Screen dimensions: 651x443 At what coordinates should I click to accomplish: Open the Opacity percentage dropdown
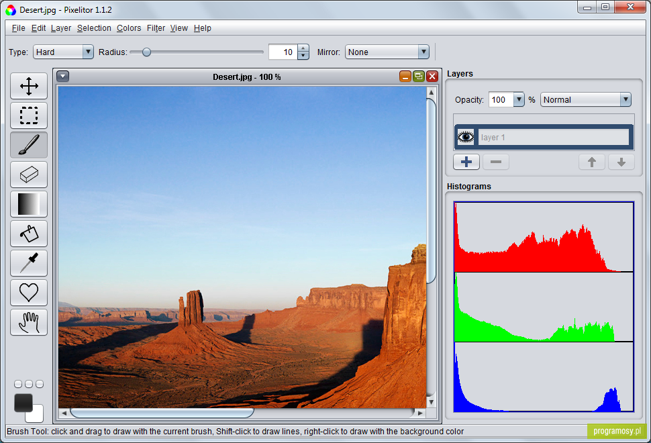[519, 99]
